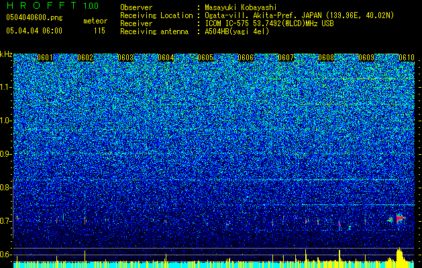
Task: Click the kHz axis unit label
Action: (x=6, y=54)
